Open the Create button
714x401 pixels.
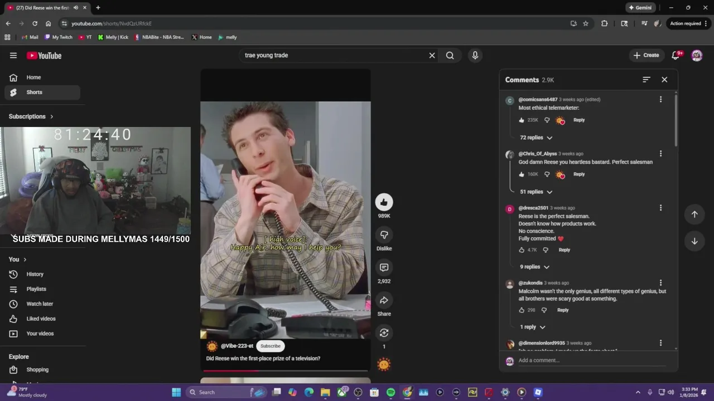[646, 55]
